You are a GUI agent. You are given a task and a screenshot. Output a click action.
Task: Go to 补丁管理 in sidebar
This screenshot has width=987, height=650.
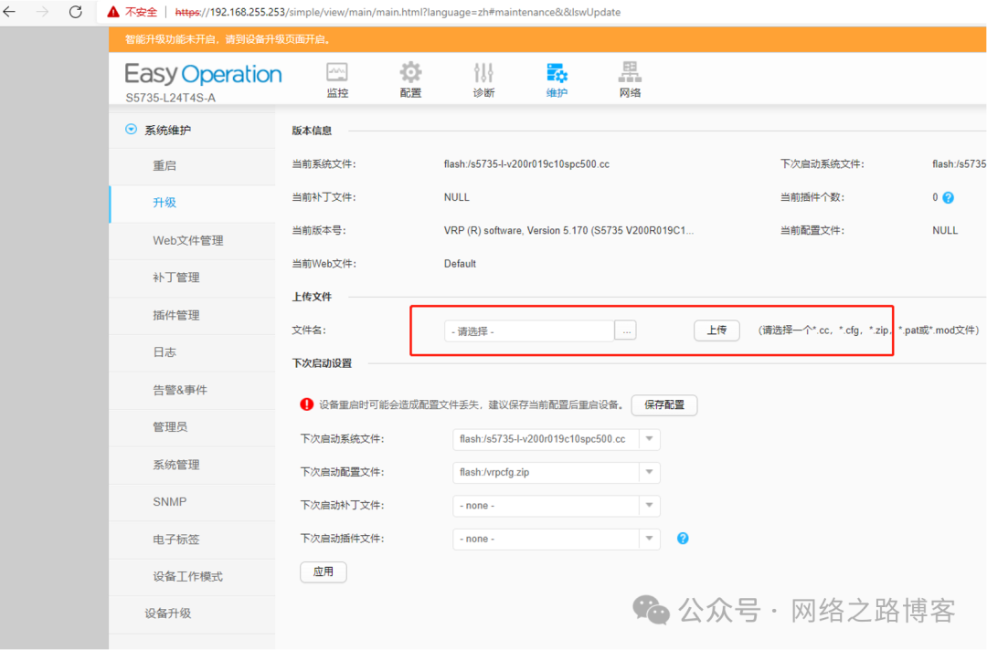click(x=175, y=278)
